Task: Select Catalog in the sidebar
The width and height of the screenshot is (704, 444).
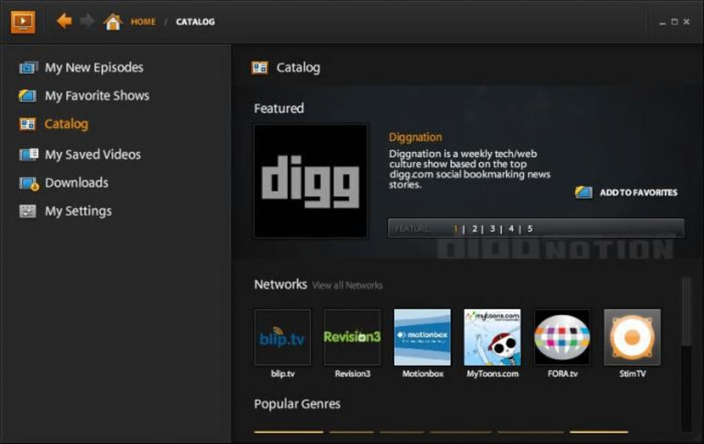Action: pyautogui.click(x=66, y=124)
